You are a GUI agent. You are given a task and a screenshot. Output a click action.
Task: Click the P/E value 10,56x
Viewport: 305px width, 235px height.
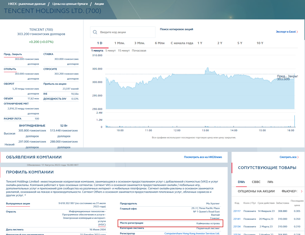tap(74, 94)
